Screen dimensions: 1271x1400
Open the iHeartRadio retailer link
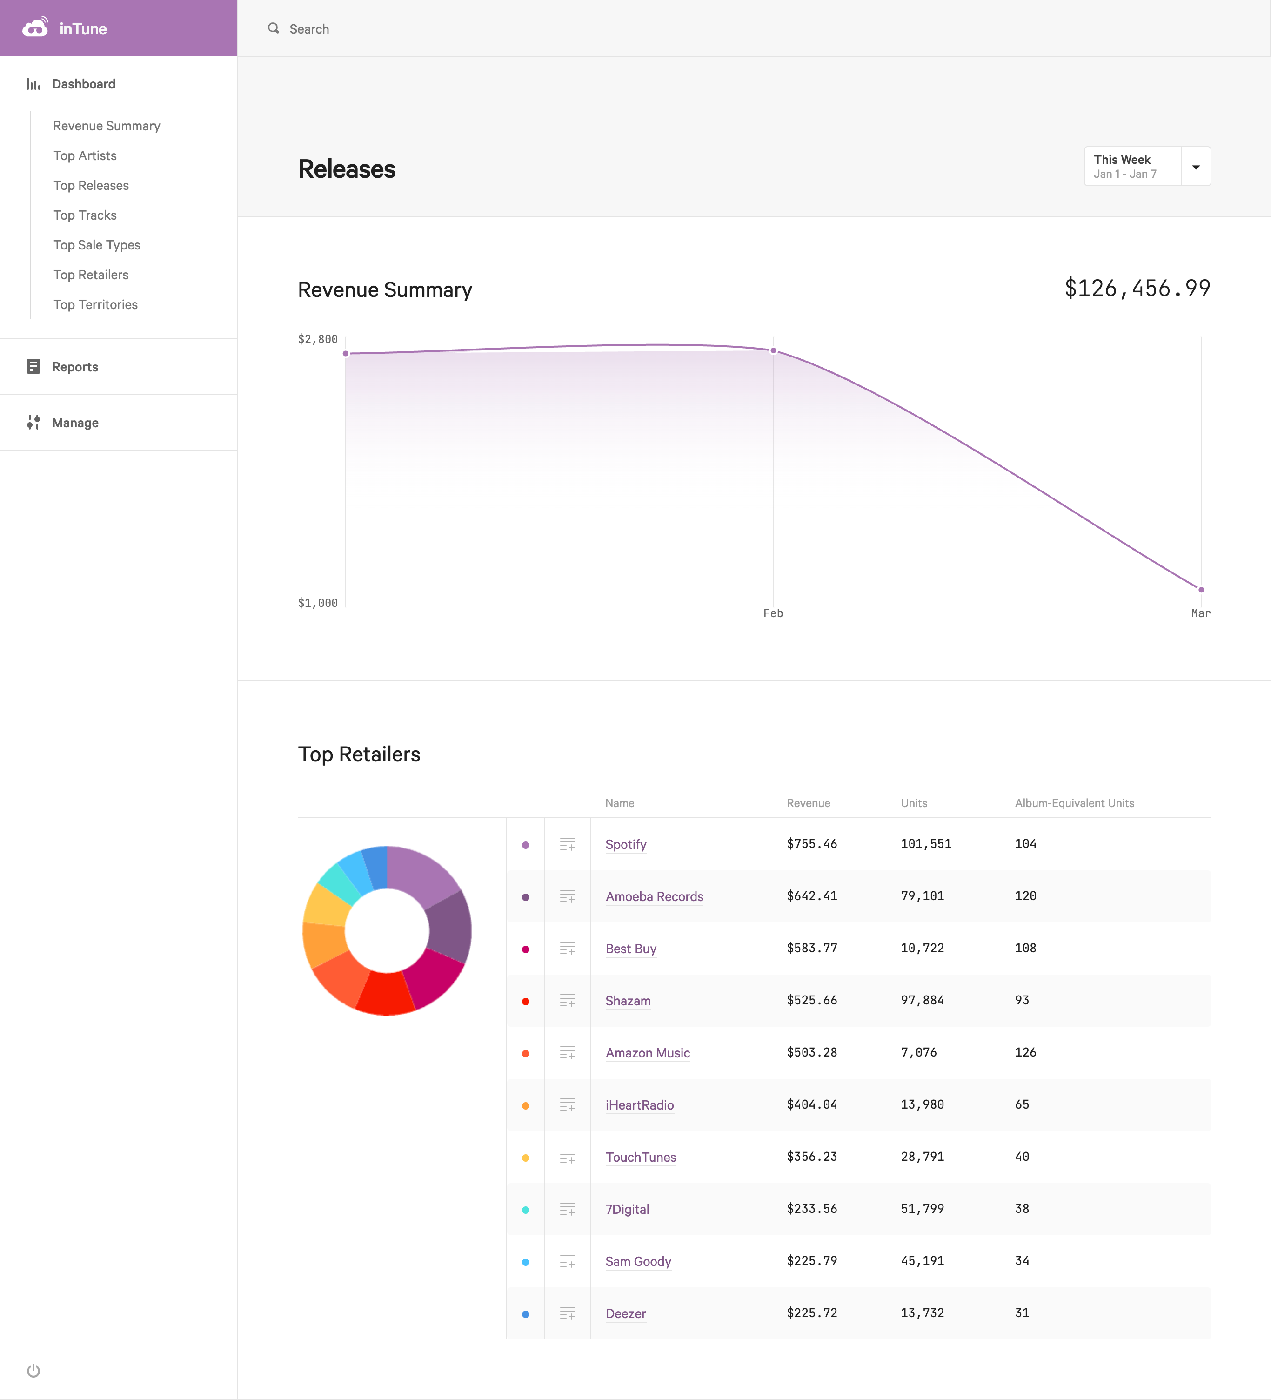click(x=639, y=1105)
